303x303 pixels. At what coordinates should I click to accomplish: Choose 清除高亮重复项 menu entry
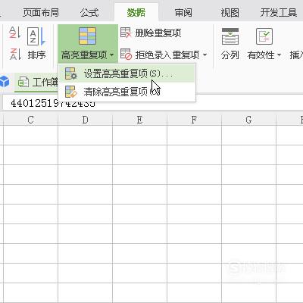point(127,92)
